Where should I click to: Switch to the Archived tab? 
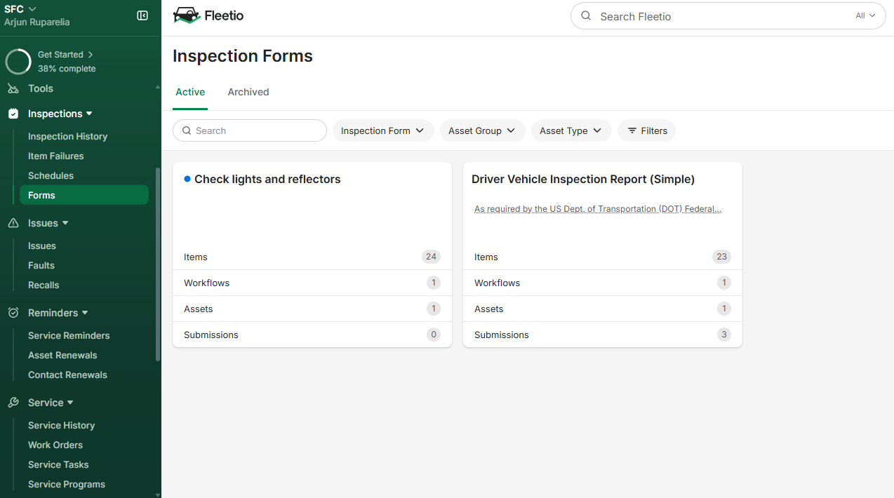click(x=248, y=92)
